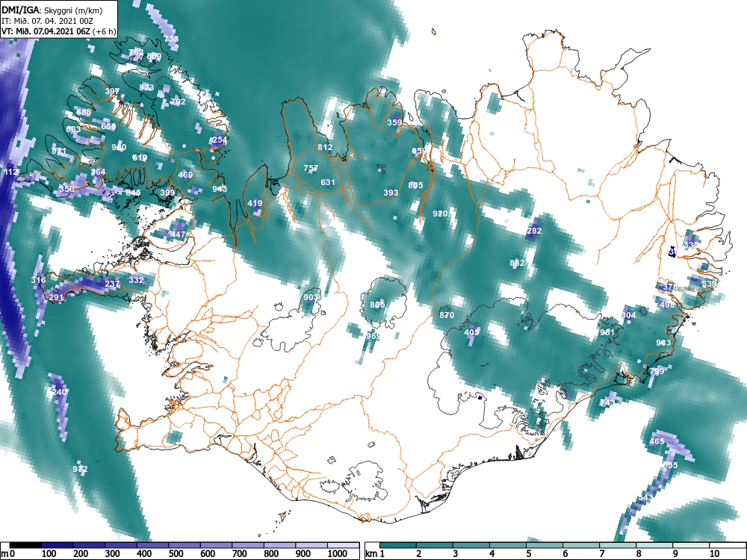The width and height of the screenshot is (747, 560).
Task: Click the darkest teal 1–2 km legend swatch
Action: (x=398, y=545)
